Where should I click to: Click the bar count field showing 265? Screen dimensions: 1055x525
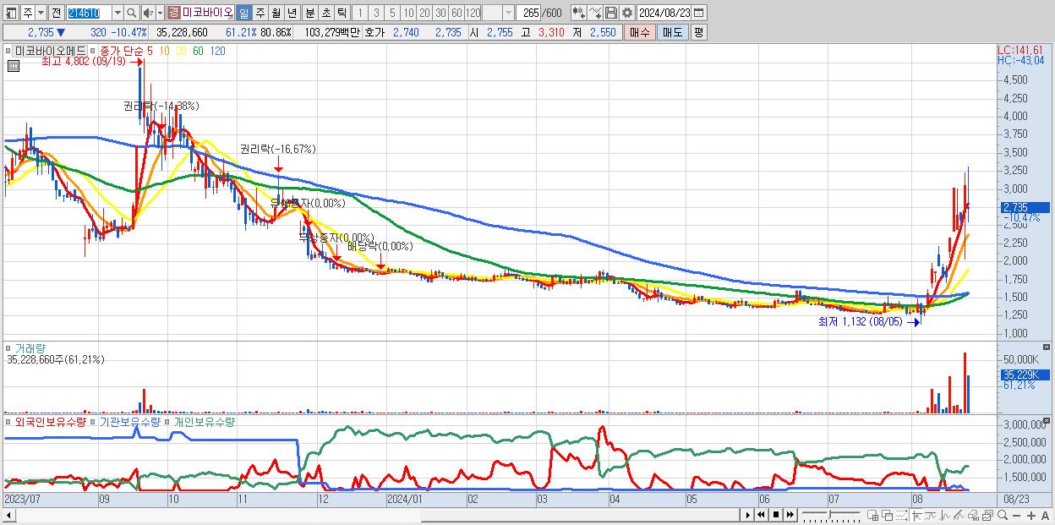528,14
